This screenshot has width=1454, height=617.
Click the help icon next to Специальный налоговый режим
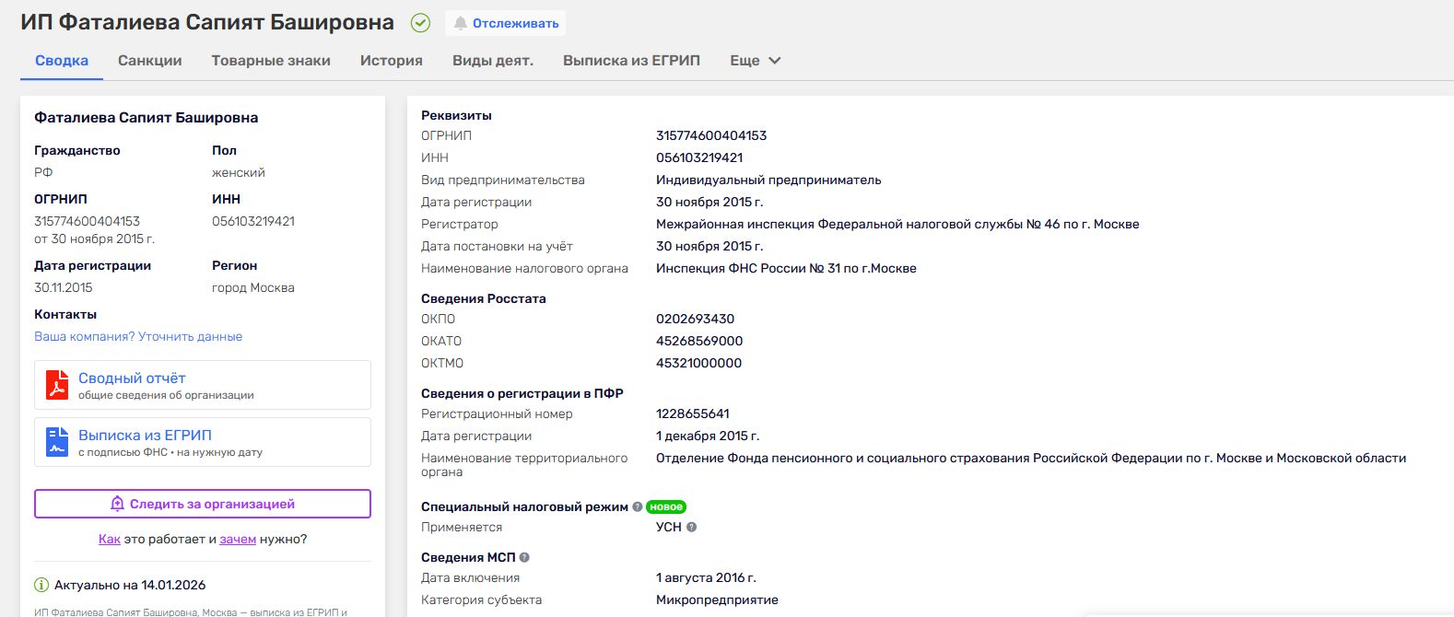click(x=638, y=506)
